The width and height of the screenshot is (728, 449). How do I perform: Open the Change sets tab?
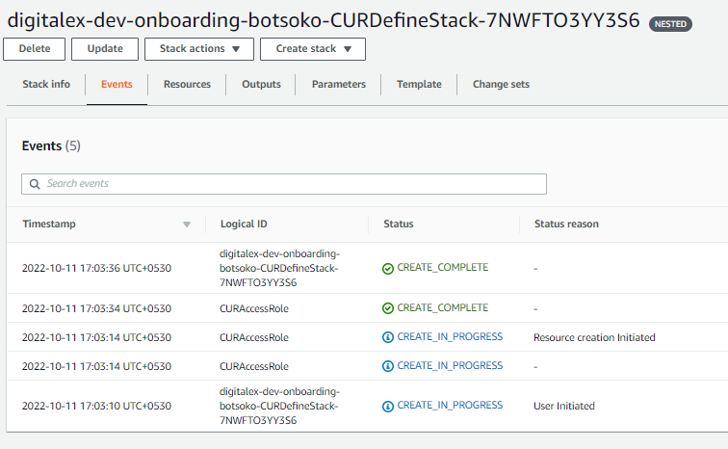(501, 85)
